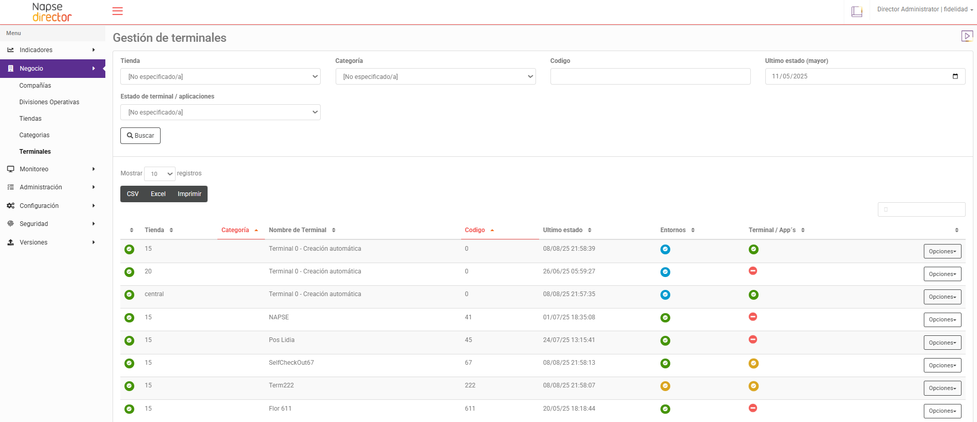Click the play icon beside page title
977x422 pixels.
tap(967, 36)
